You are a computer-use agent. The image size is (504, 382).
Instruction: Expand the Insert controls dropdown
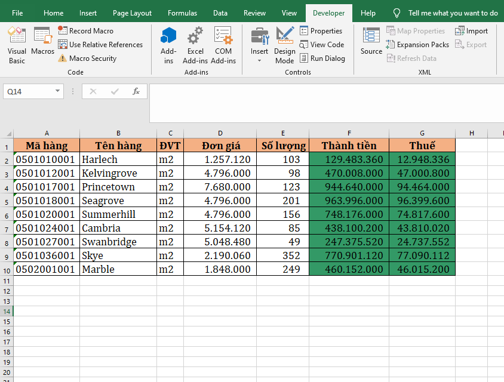click(x=259, y=60)
